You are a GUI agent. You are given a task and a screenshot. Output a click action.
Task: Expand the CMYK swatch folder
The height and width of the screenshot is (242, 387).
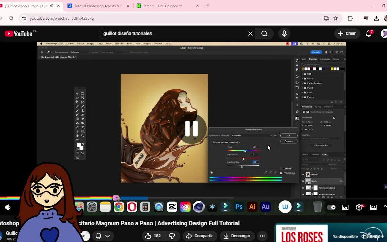302,79
